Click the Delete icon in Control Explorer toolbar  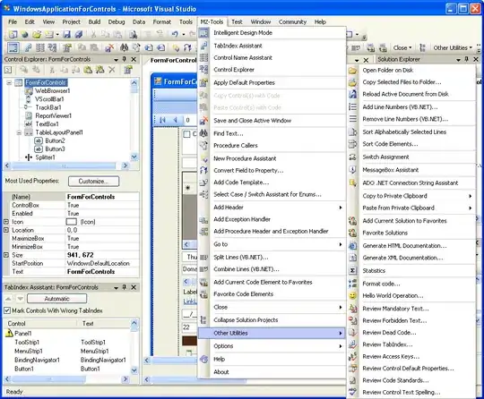[112, 70]
